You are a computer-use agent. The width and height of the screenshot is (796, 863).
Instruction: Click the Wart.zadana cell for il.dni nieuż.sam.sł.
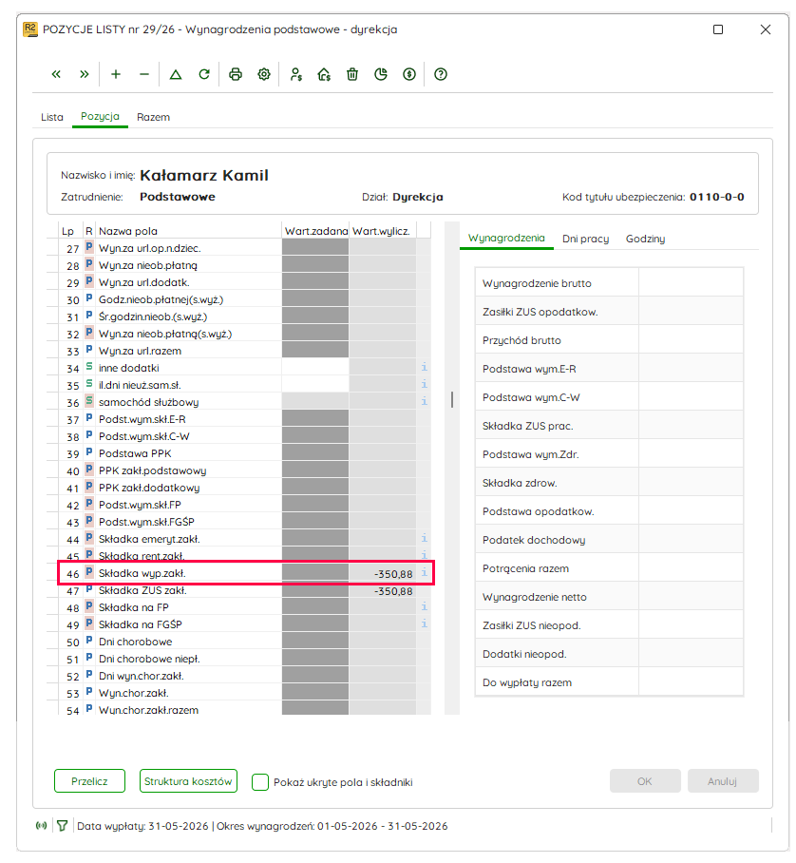[x=315, y=384]
